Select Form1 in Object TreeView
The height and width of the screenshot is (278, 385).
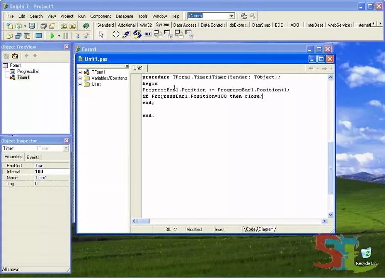(15, 65)
